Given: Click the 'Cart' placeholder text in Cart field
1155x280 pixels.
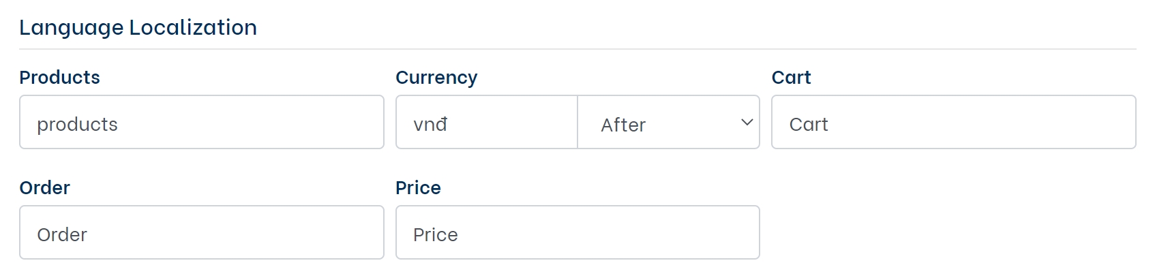Looking at the screenshot, I should coord(809,125).
